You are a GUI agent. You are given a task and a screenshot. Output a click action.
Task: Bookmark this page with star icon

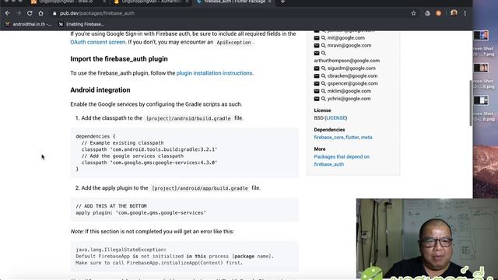pos(413,13)
